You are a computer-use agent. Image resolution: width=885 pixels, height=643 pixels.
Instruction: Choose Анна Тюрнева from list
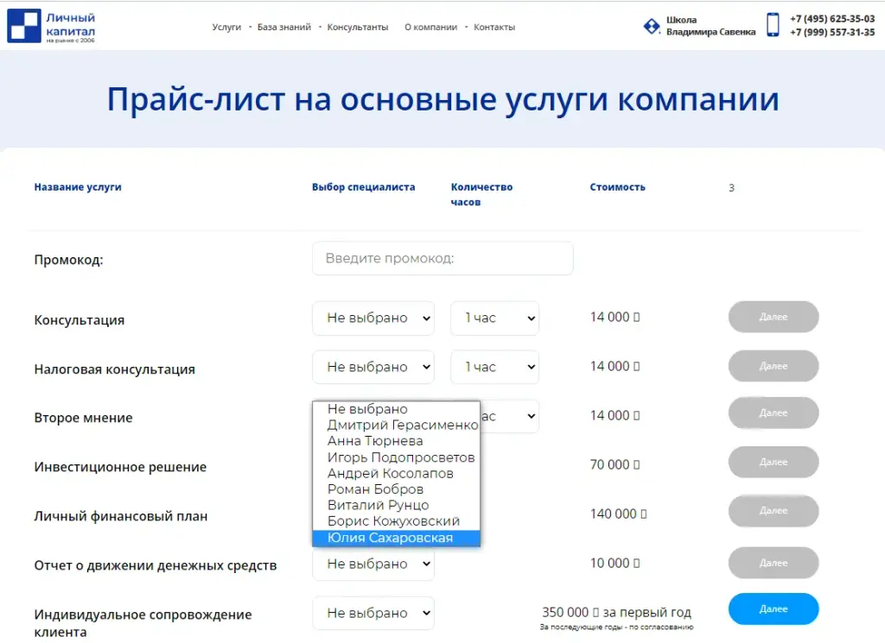[x=396, y=441]
